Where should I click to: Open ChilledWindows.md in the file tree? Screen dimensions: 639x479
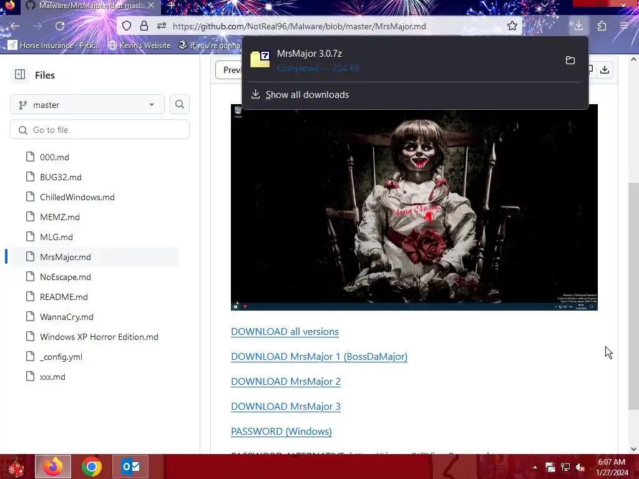pos(77,197)
